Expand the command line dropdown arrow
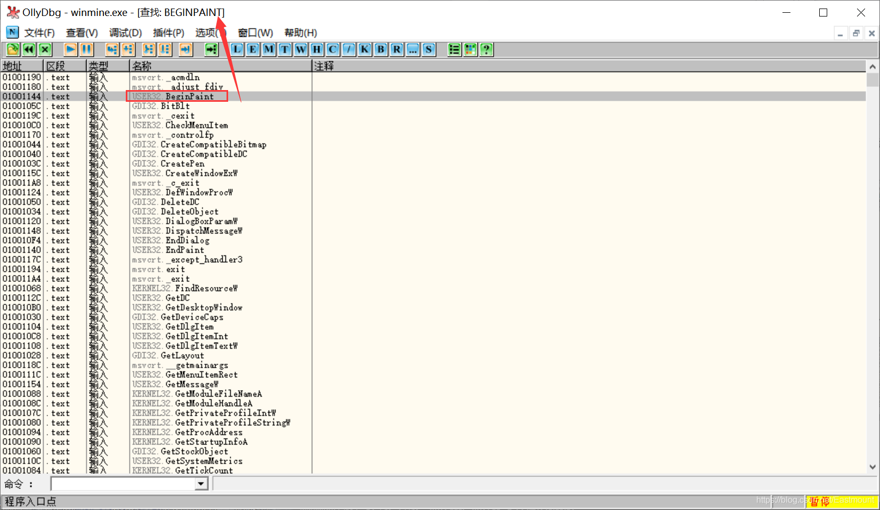Image resolution: width=880 pixels, height=510 pixels. pyautogui.click(x=201, y=484)
